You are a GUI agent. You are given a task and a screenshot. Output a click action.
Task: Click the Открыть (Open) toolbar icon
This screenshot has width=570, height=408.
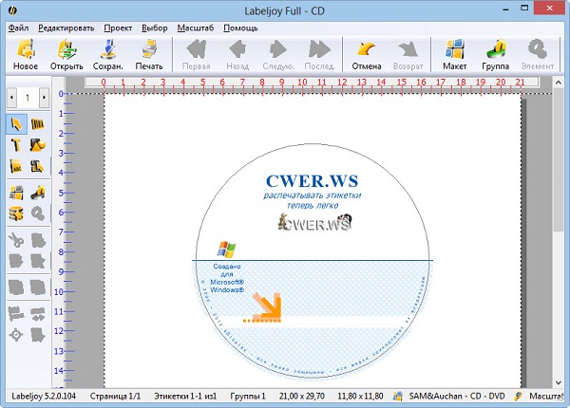pyautogui.click(x=67, y=54)
